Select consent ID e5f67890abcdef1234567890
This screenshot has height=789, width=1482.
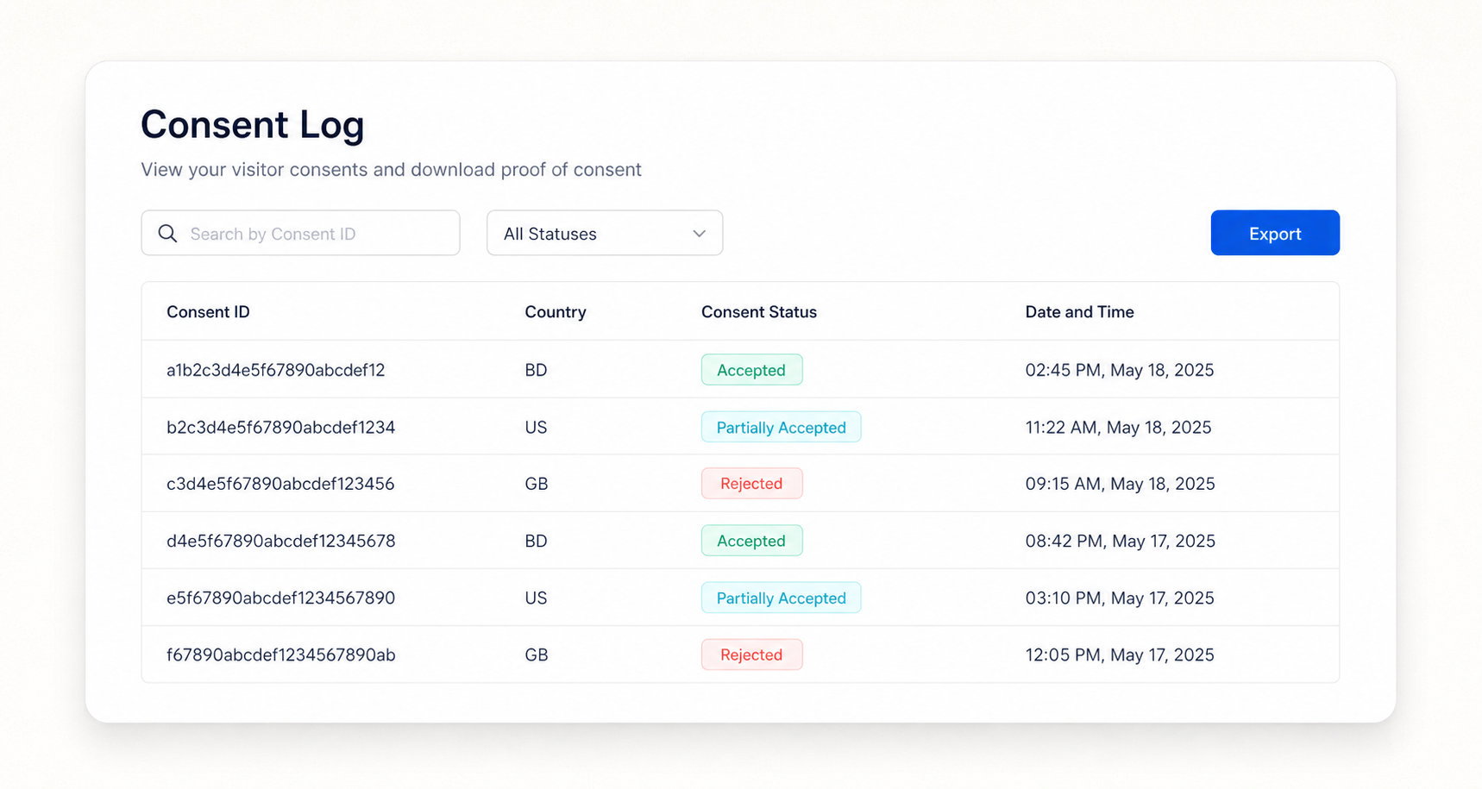click(280, 598)
